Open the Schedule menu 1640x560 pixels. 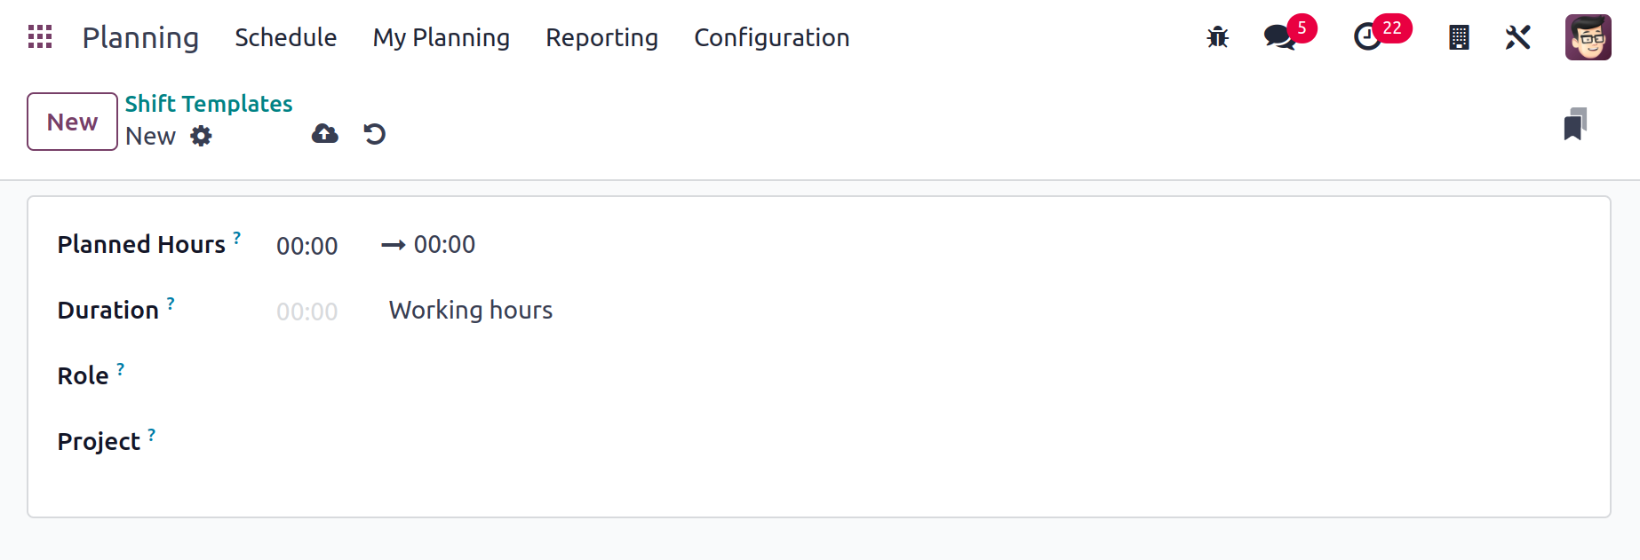(285, 37)
